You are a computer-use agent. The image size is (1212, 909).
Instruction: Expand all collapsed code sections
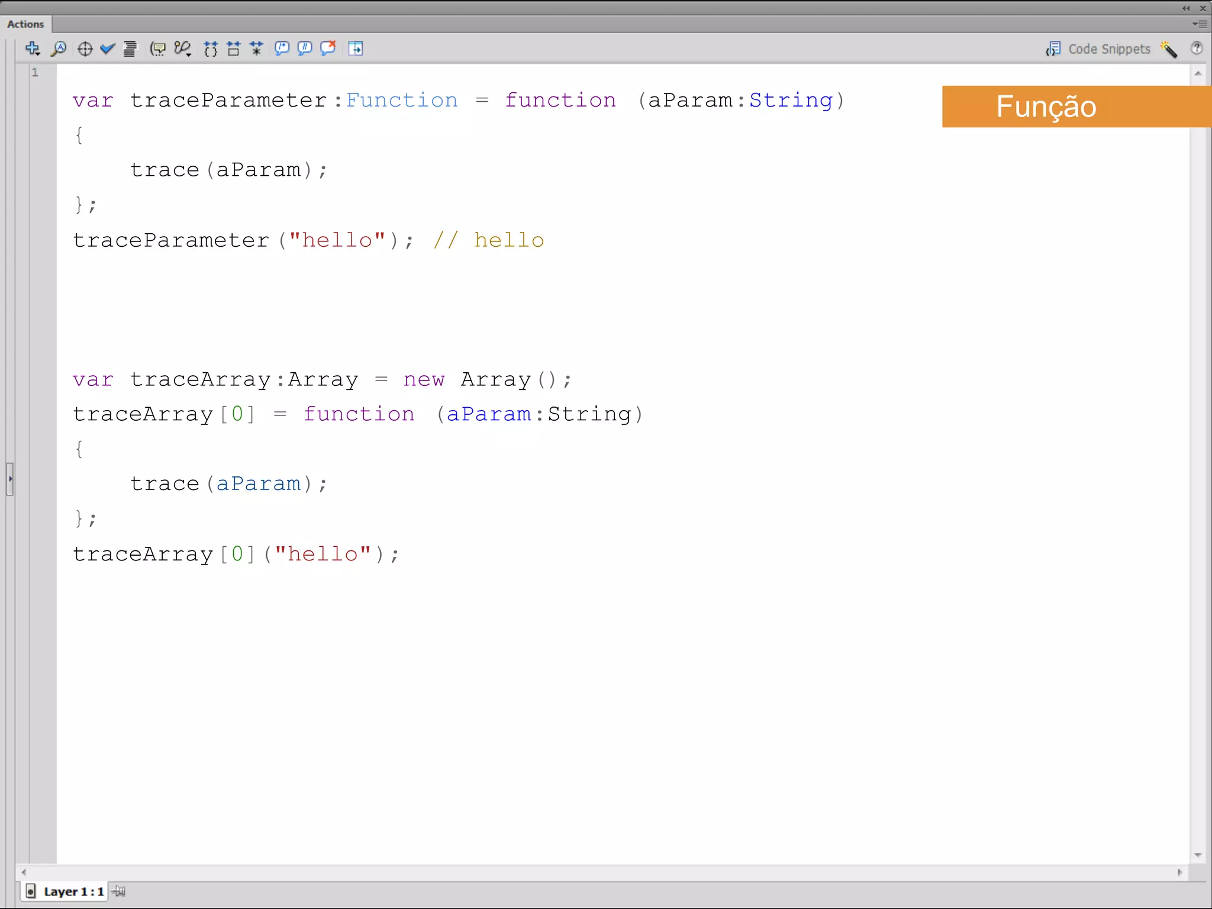point(256,49)
